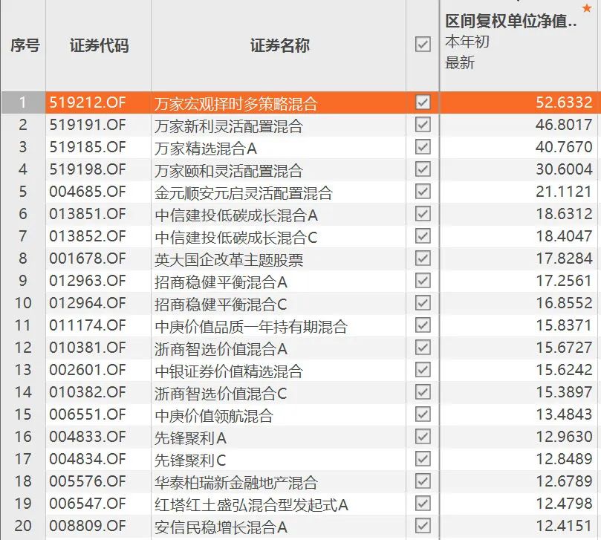Open fund name 金元顺安元启灵活配置混合
Screen dimensions: 601x540
pyautogui.click(x=244, y=192)
